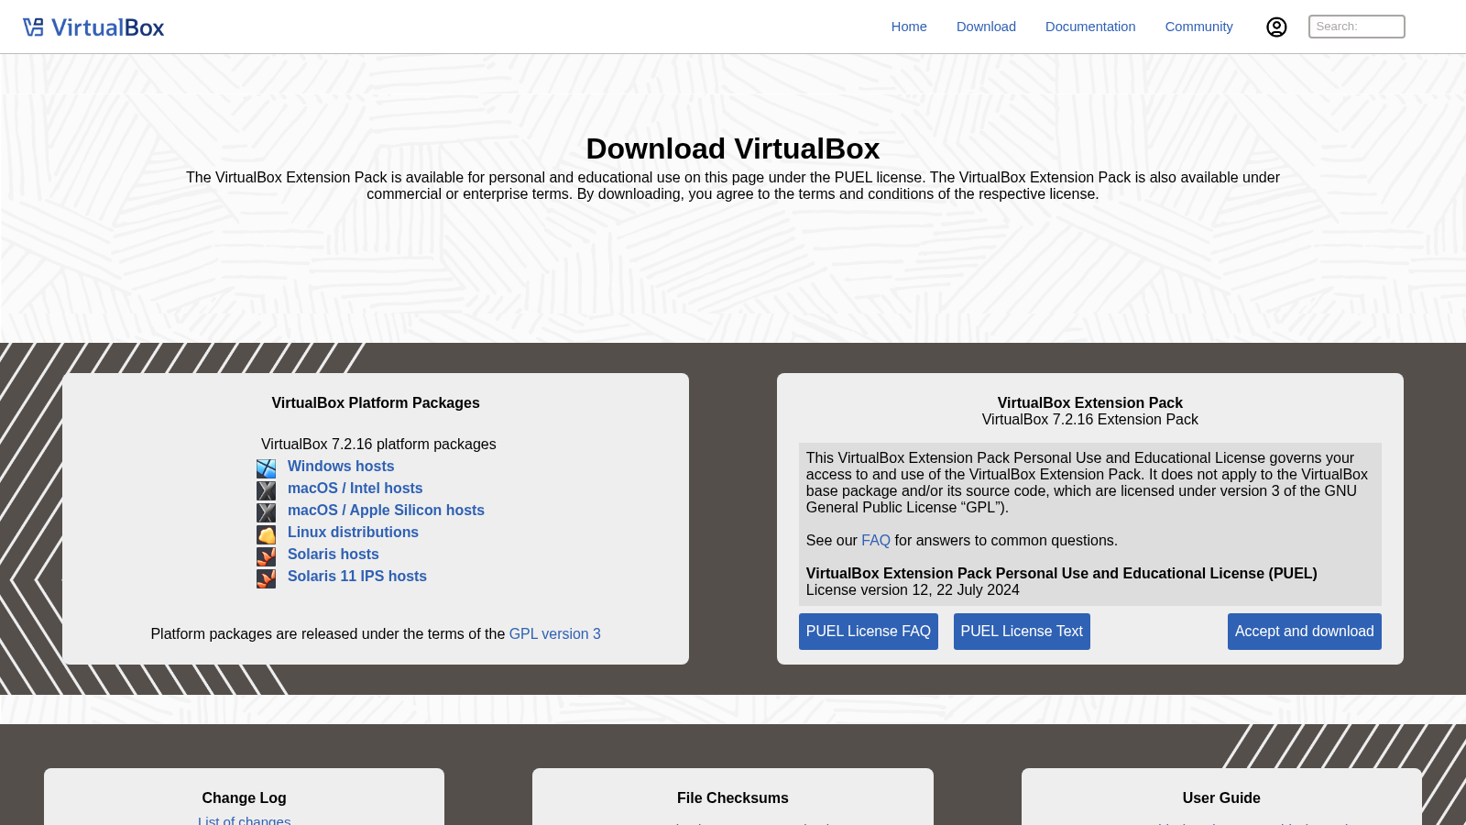1466x825 pixels.
Task: Focus the Search input field
Action: [1356, 27]
